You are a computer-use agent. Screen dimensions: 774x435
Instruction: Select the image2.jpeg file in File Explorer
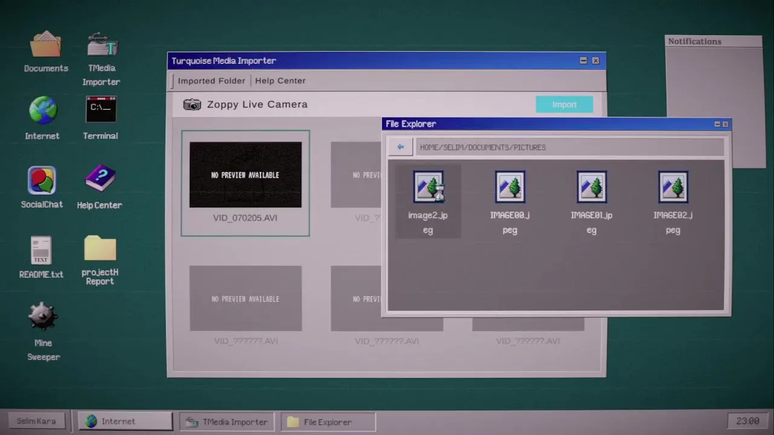point(428,202)
